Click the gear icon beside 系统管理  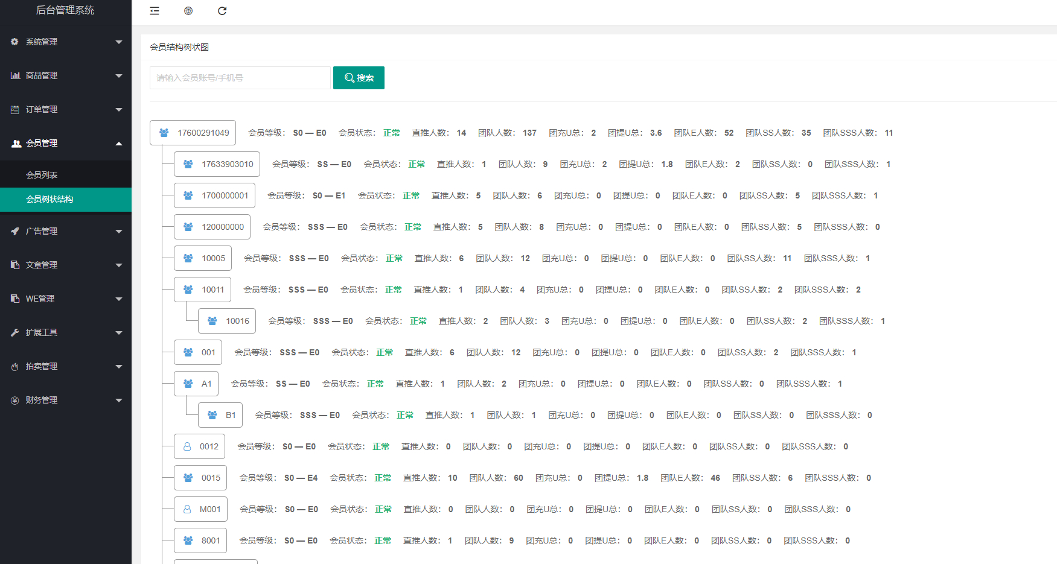(x=15, y=42)
